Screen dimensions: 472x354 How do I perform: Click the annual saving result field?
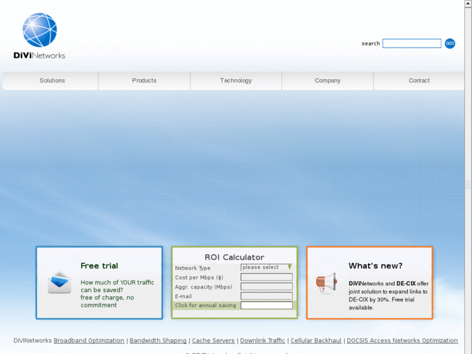coord(266,305)
